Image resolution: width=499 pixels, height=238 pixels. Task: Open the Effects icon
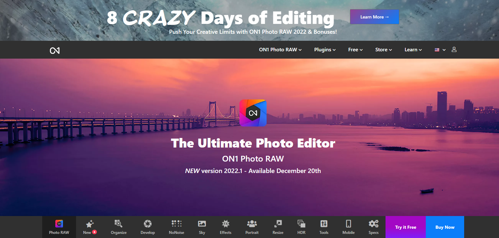pos(226,224)
